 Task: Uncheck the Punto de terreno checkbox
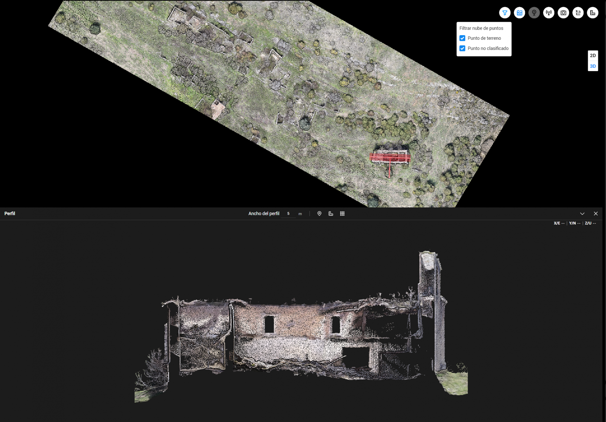point(462,38)
